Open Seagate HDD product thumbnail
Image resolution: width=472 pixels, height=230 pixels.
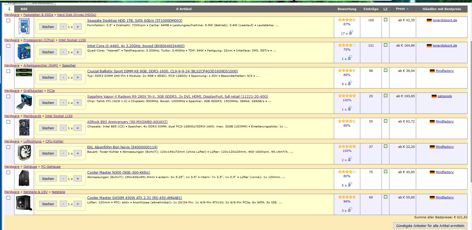(24, 26)
